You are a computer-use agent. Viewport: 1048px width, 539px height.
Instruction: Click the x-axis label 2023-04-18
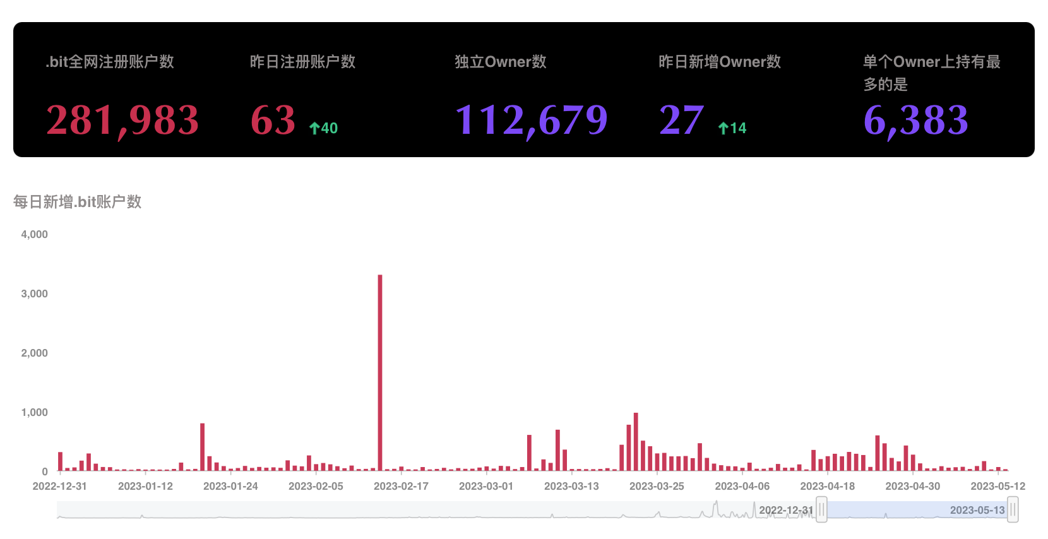[828, 486]
